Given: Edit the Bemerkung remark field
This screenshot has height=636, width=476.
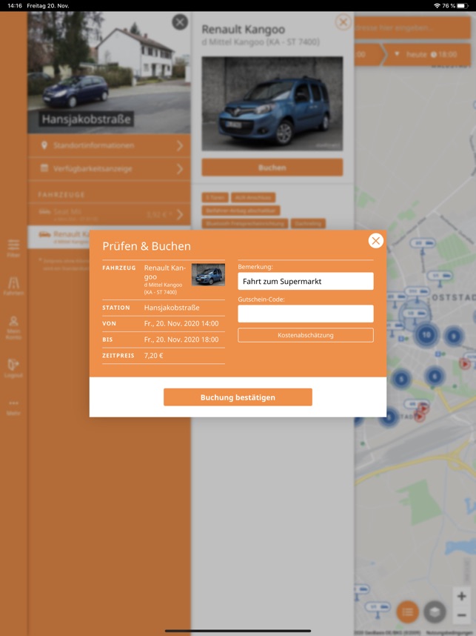Looking at the screenshot, I should click(x=306, y=281).
